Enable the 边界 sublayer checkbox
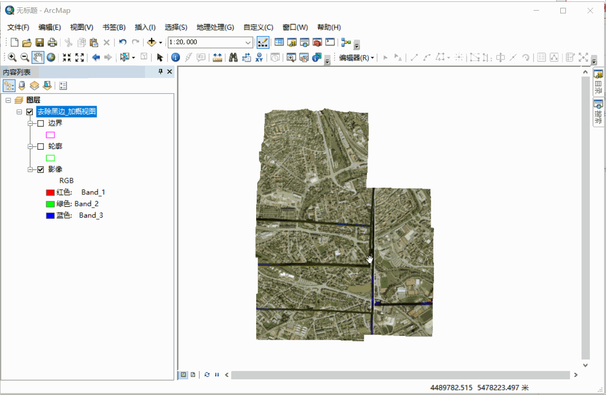This screenshot has width=606, height=395. coord(41,123)
